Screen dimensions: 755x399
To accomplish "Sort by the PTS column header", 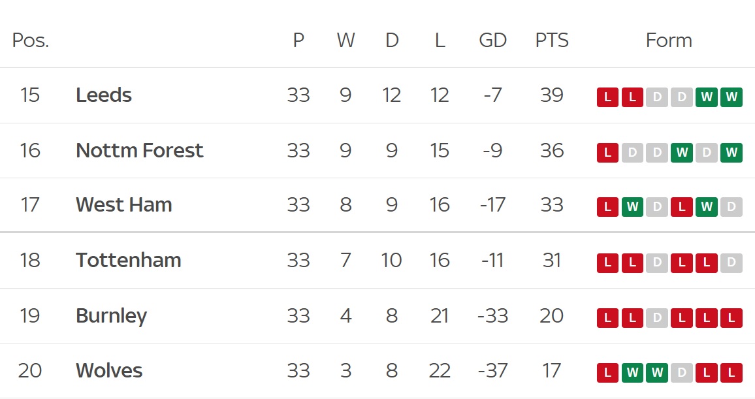I will click(552, 40).
